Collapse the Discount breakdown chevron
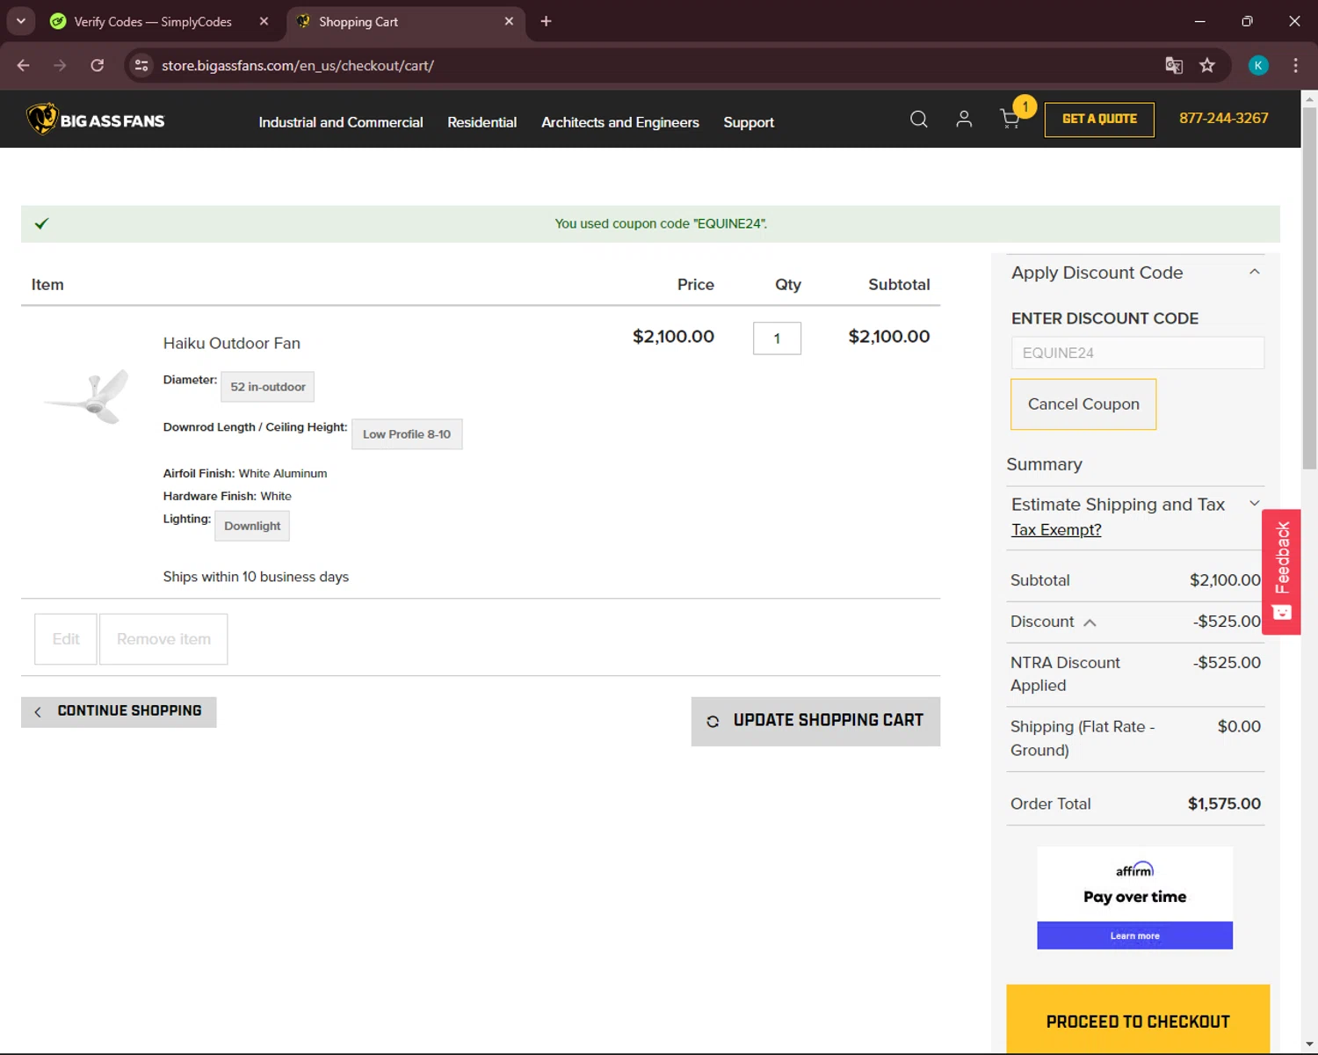This screenshot has height=1055, width=1318. 1090,622
